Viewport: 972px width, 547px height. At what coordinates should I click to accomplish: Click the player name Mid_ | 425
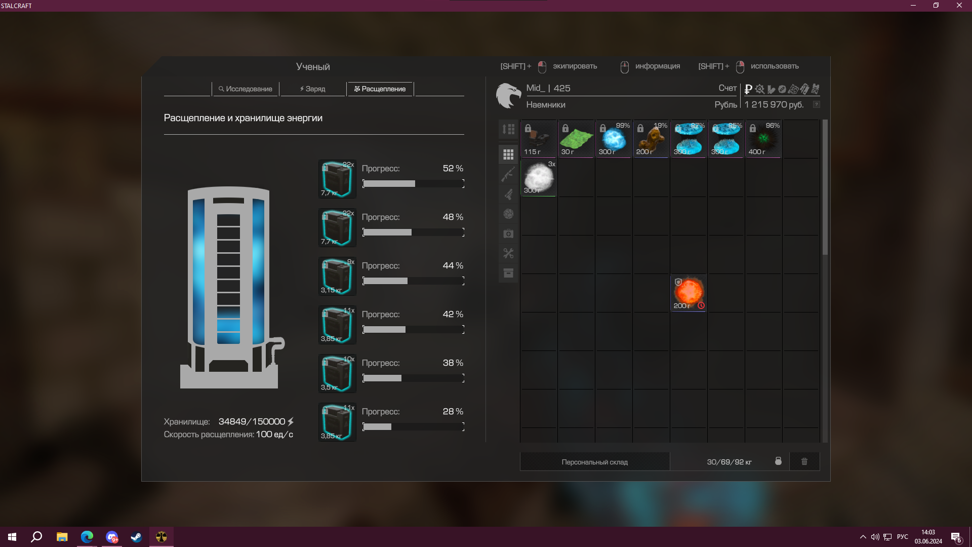pyautogui.click(x=548, y=88)
